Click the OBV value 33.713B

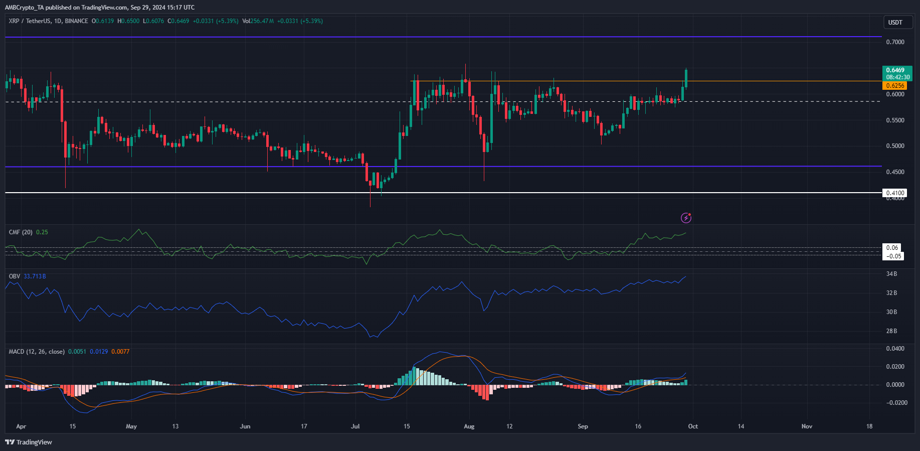tap(35, 276)
